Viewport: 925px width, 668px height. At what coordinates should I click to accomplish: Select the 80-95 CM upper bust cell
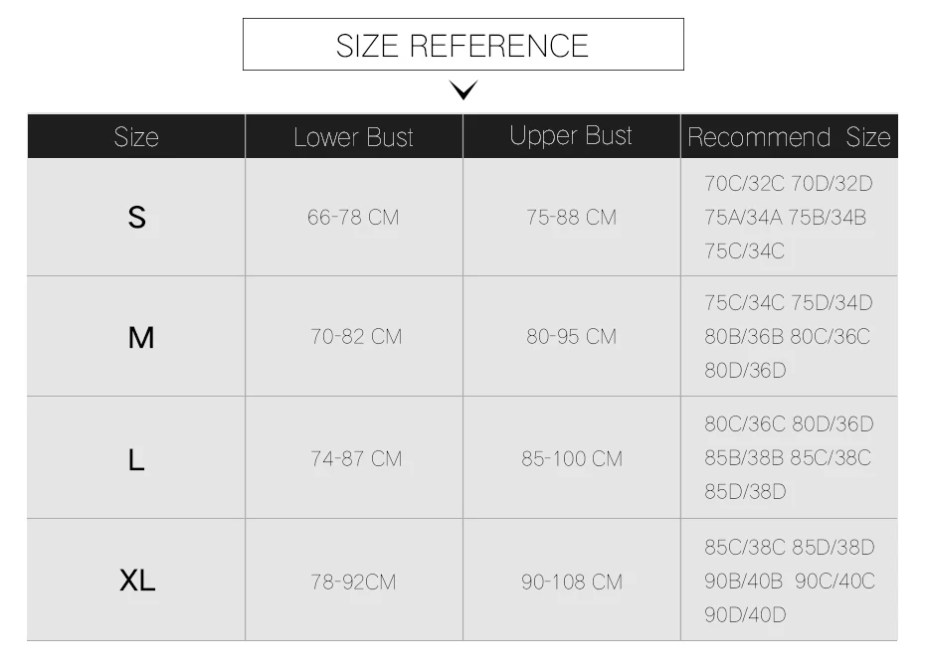(572, 337)
